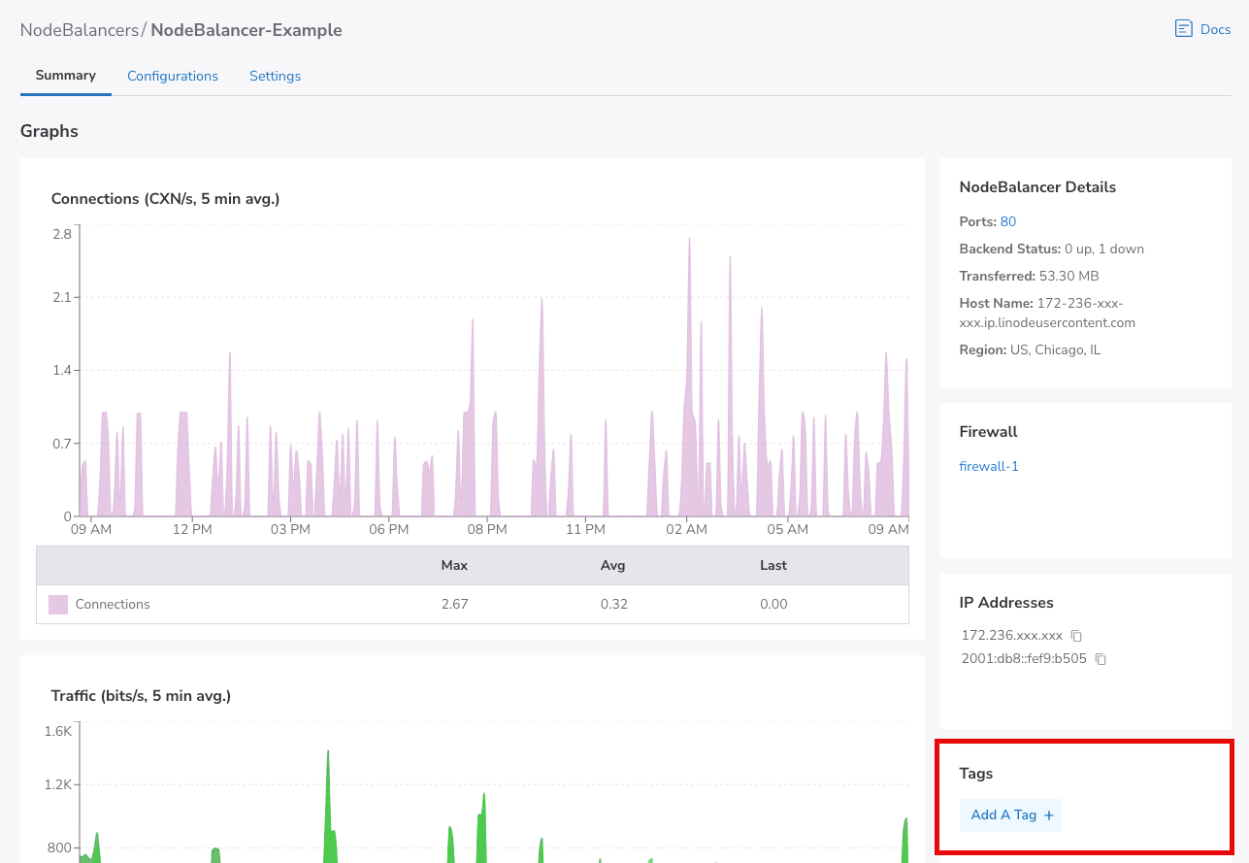The width and height of the screenshot is (1249, 863).
Task: Go back to NodeBalancers breadcrumb
Action: (x=79, y=30)
